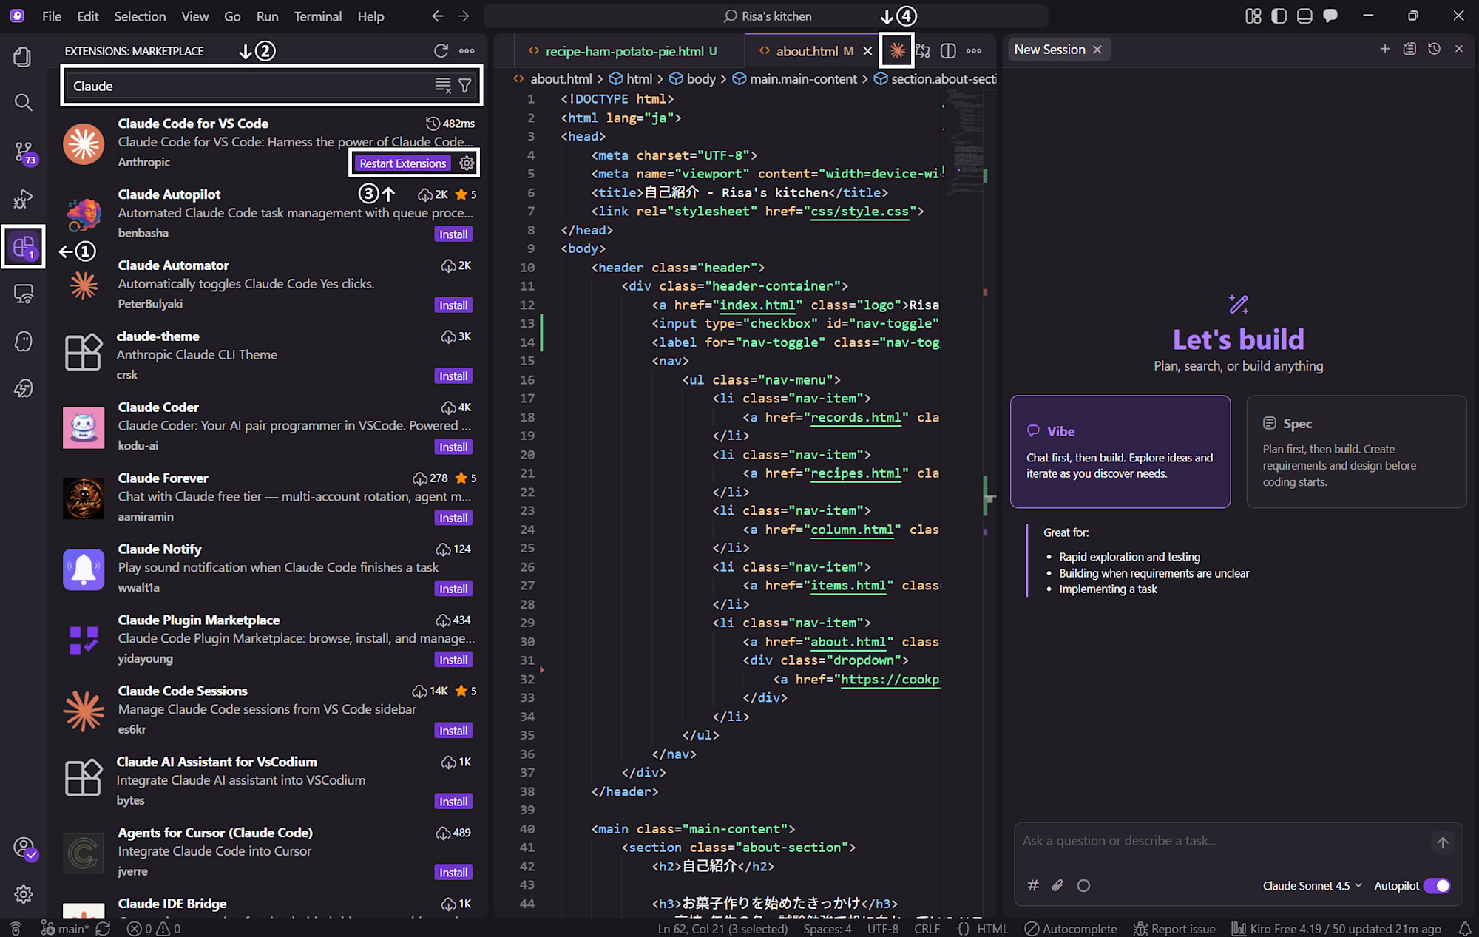Open the Explorer view in activity bar

tap(23, 57)
